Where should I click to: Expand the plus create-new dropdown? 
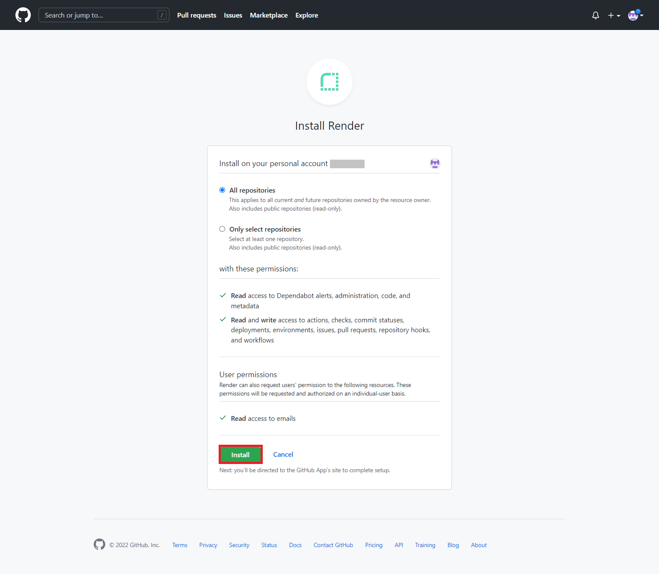(x=614, y=15)
